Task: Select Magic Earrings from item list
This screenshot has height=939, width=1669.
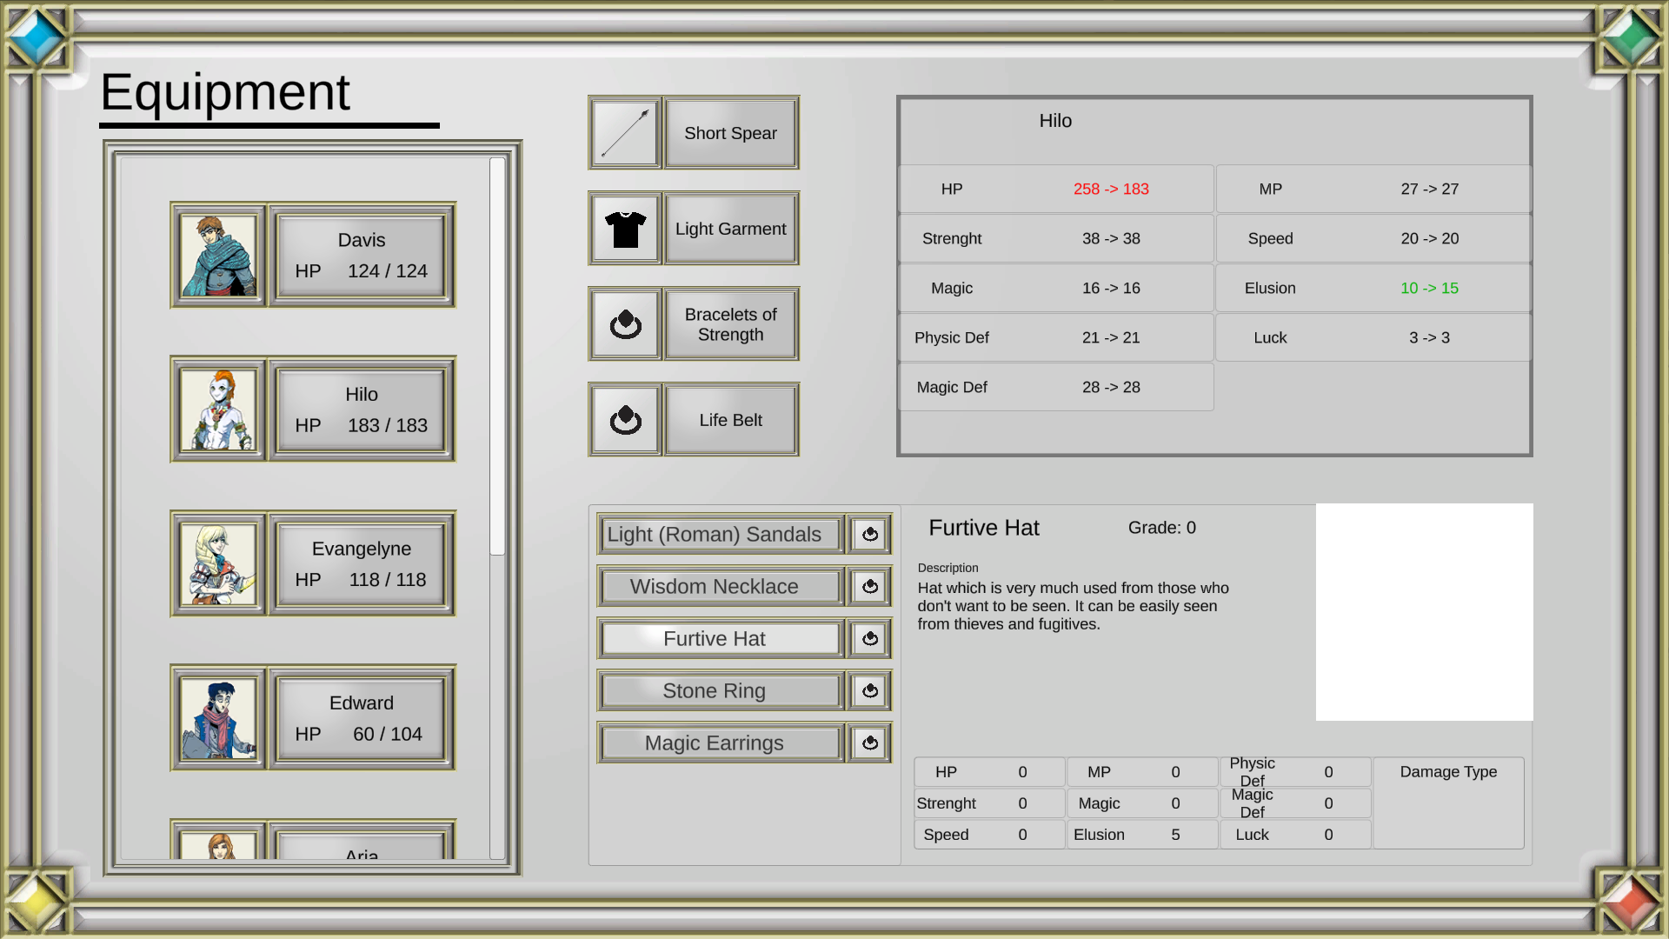Action: [721, 743]
